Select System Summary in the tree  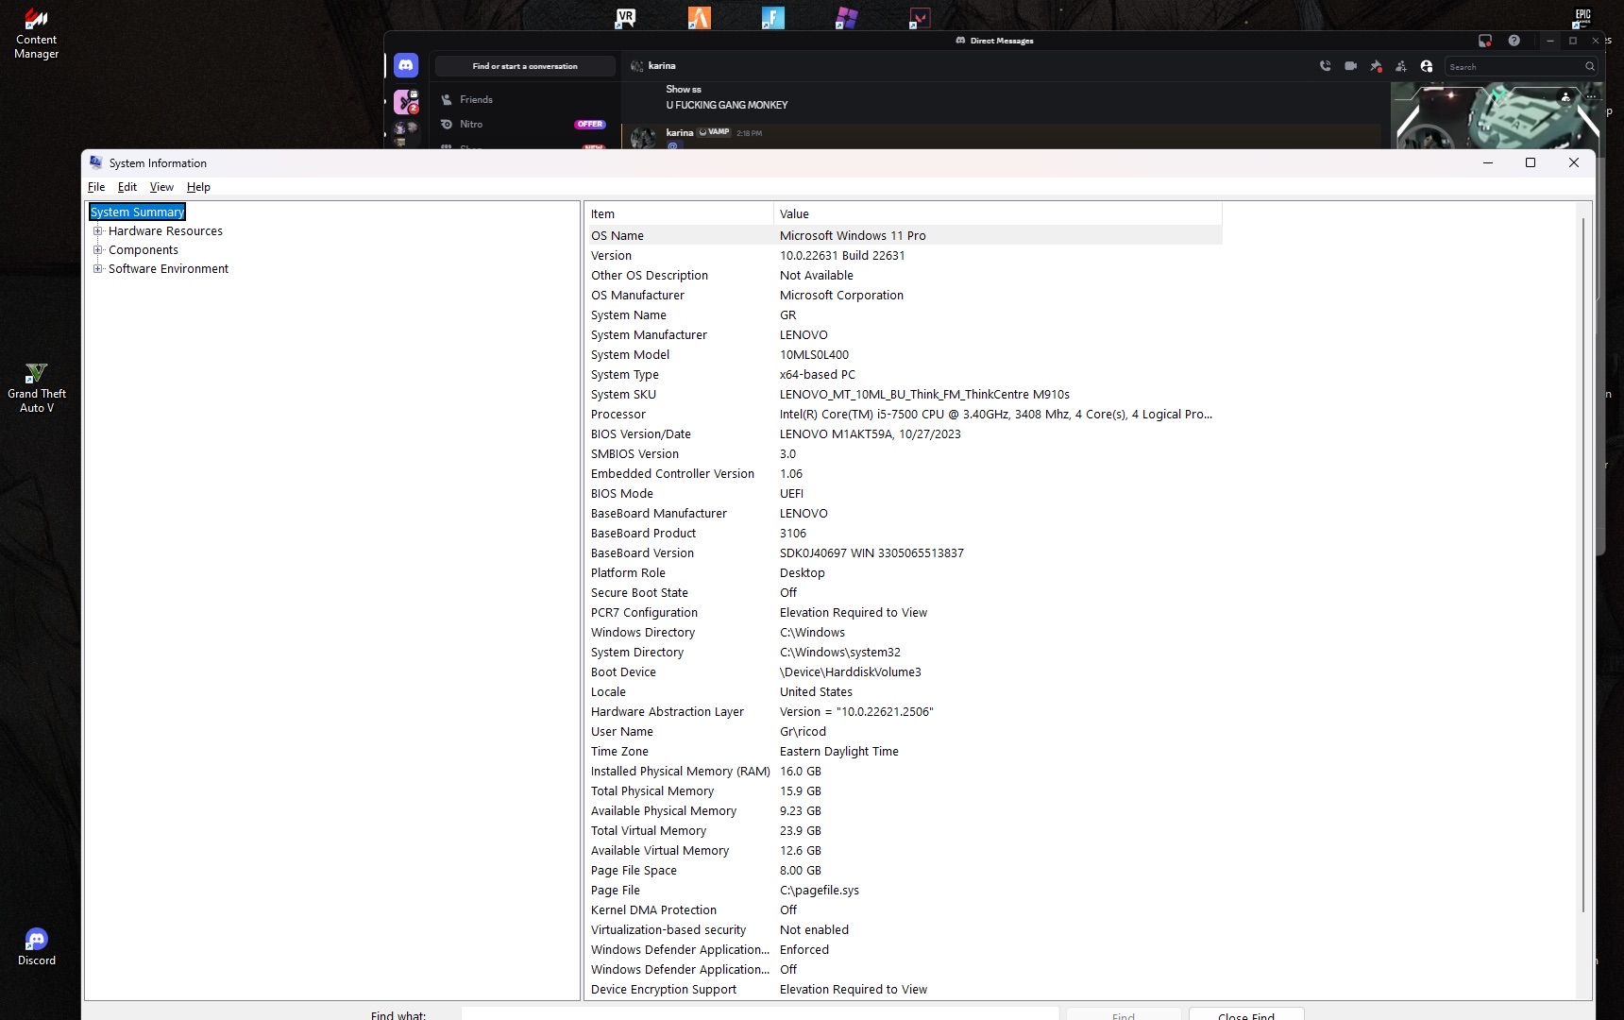pyautogui.click(x=138, y=212)
